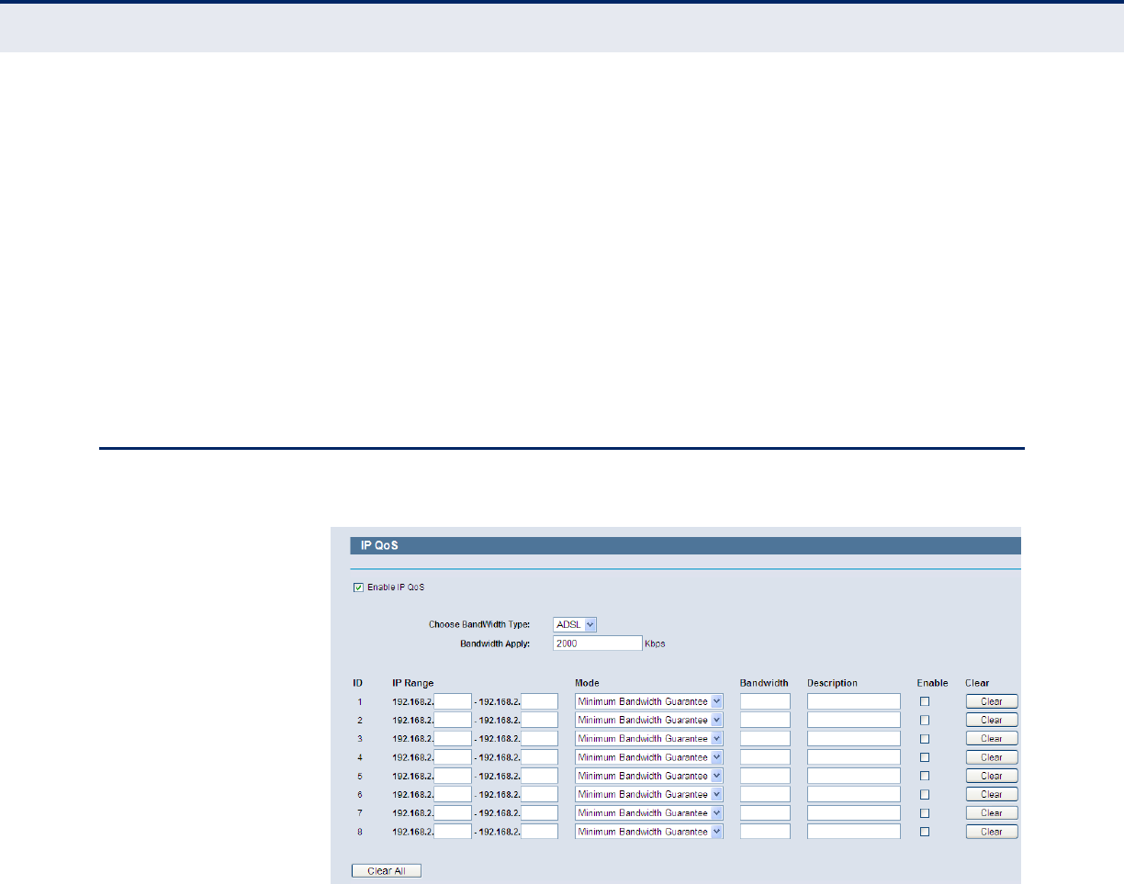Open the Mode dropdown for rule ID 1
Image resolution: width=1124 pixels, height=884 pixels.
pos(649,701)
